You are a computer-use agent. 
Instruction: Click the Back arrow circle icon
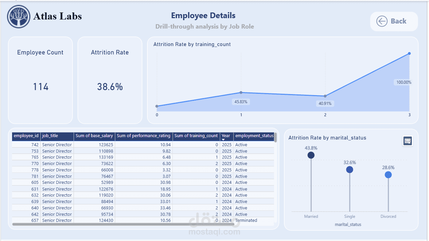382,21
